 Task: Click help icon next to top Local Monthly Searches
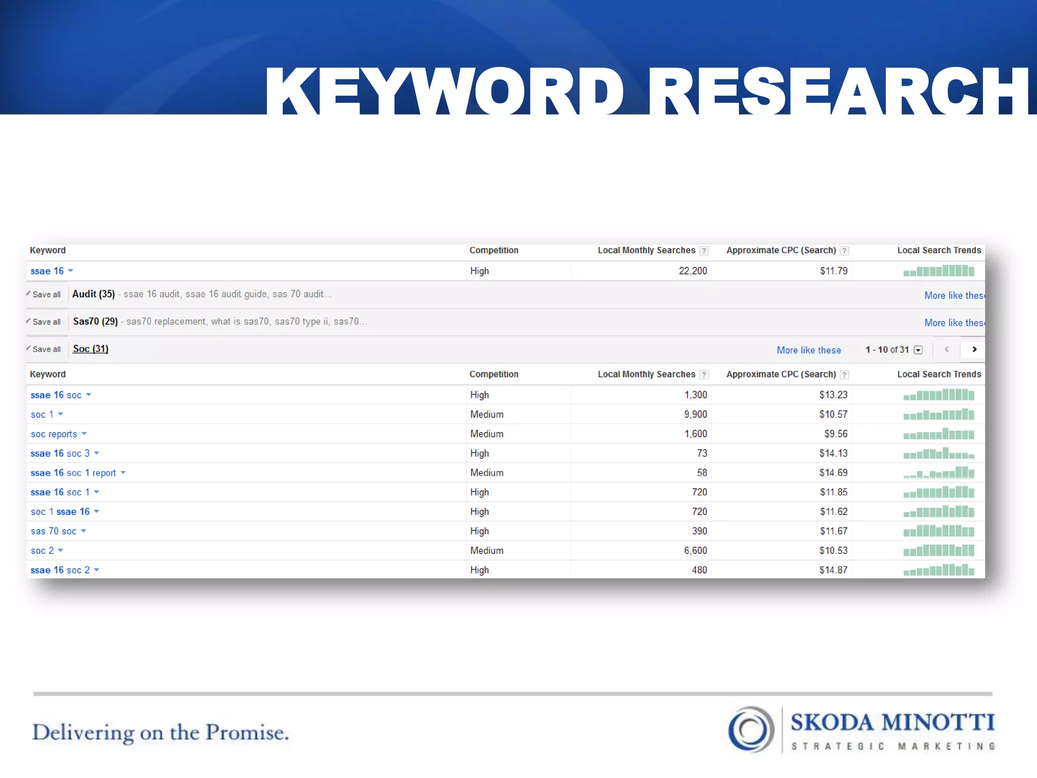[704, 251]
